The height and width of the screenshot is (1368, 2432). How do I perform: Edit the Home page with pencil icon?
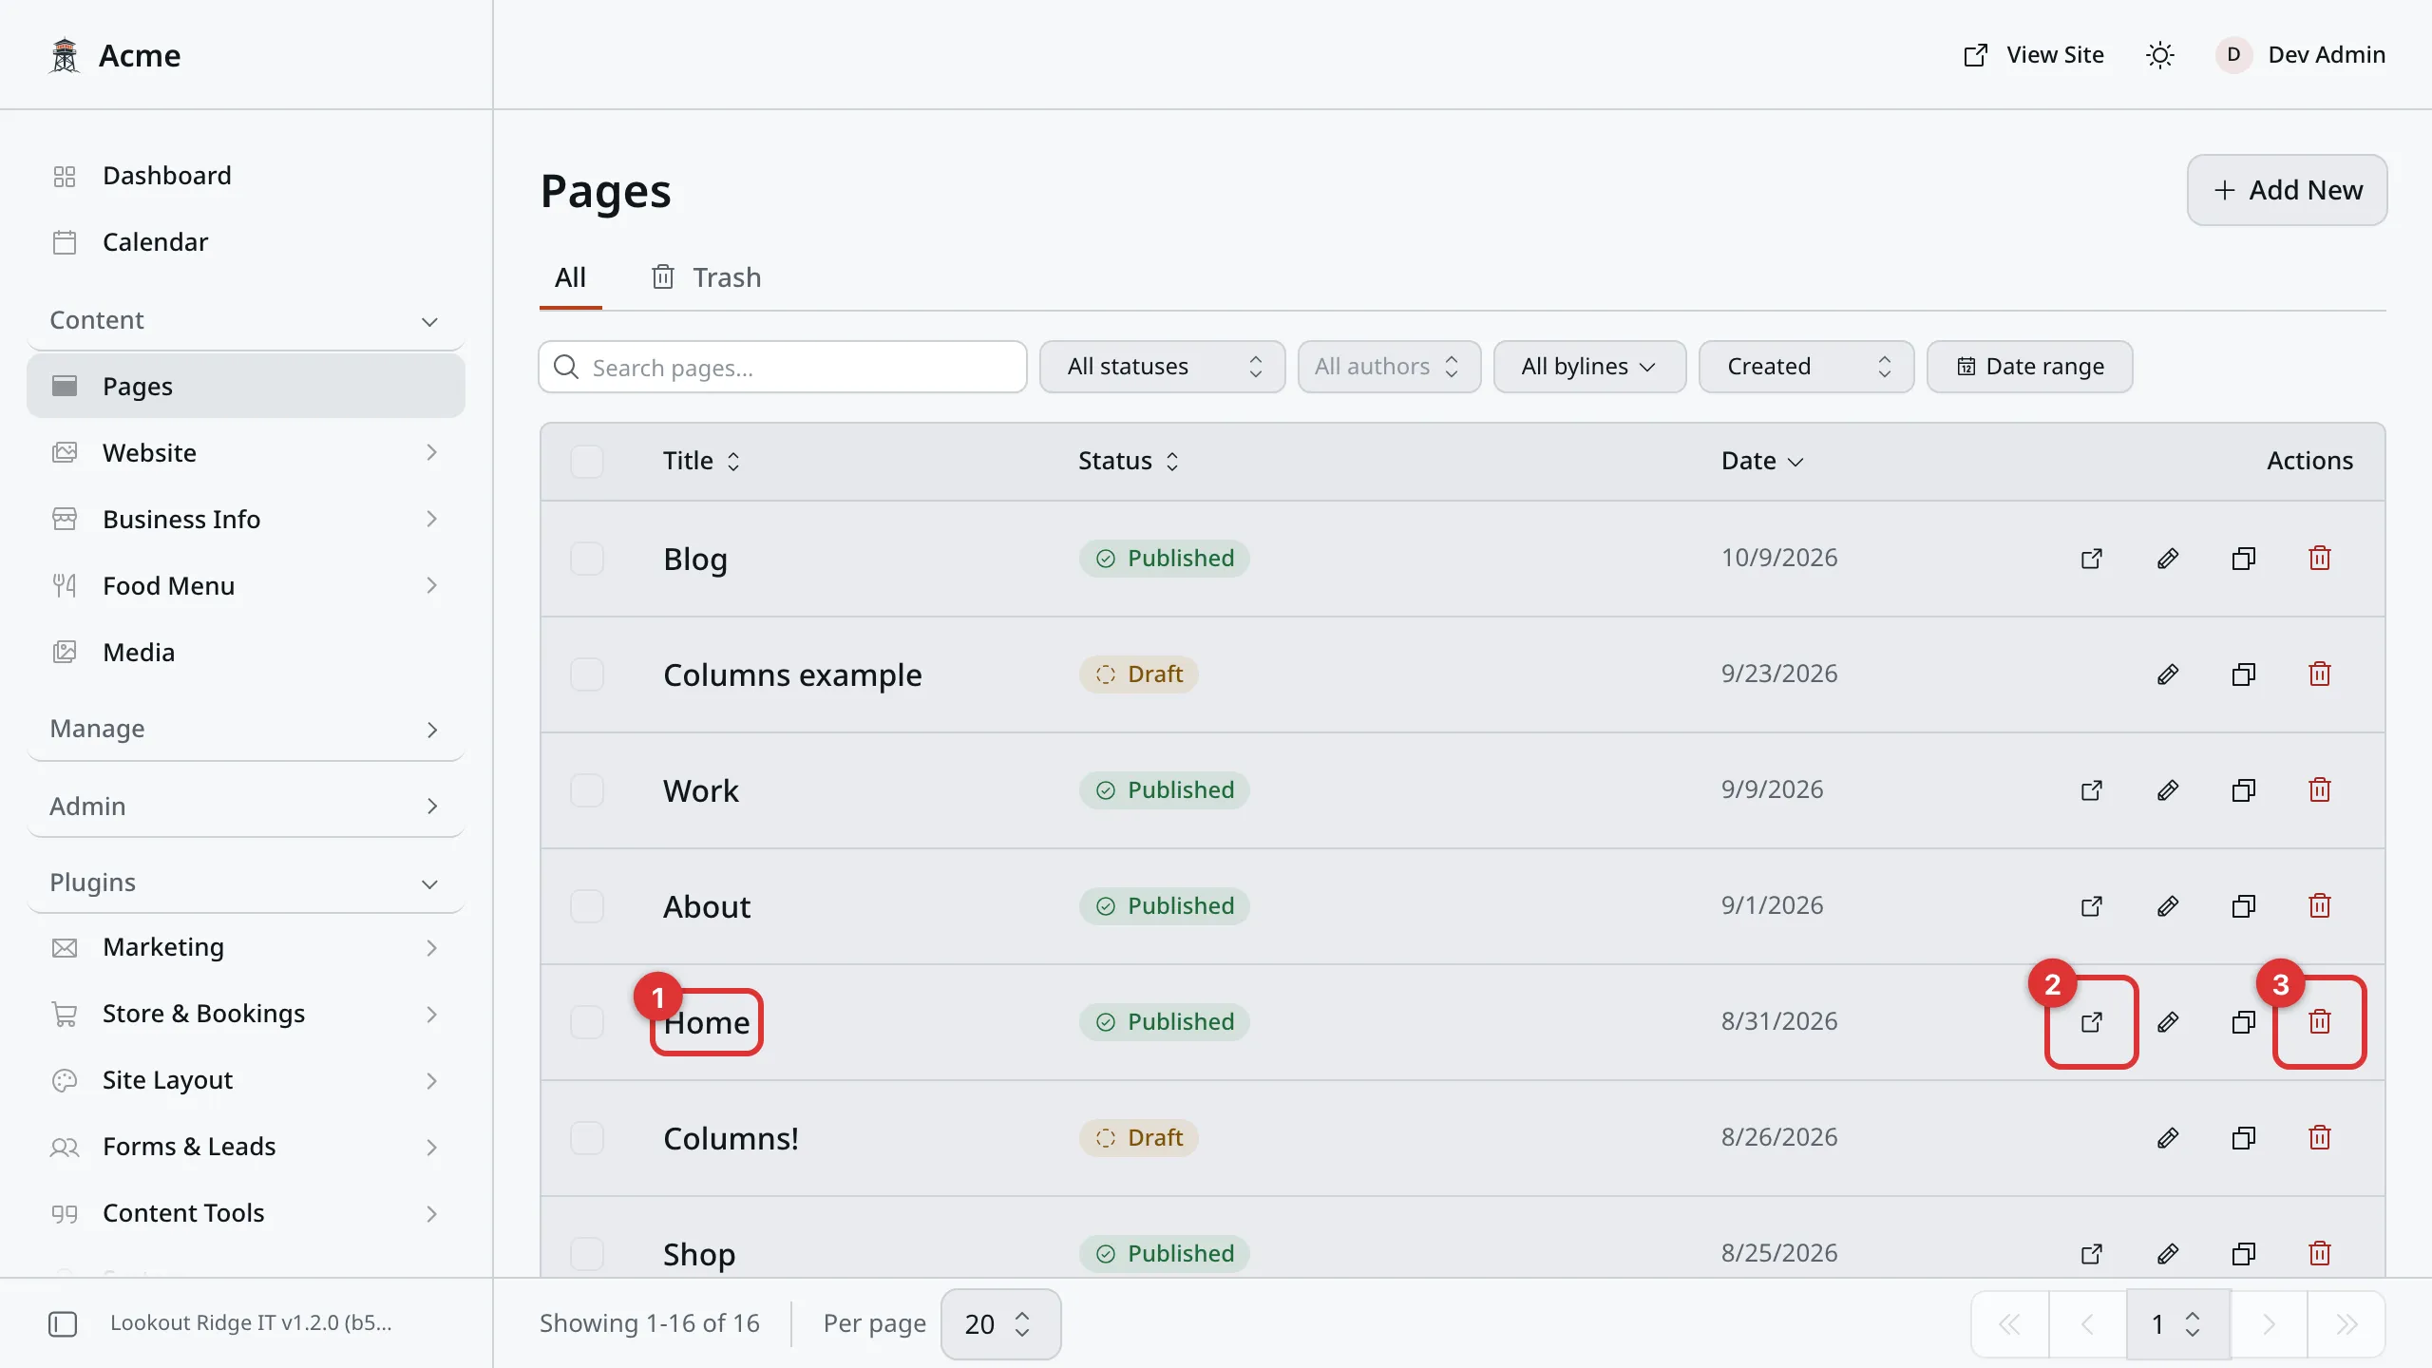pyautogui.click(x=2168, y=1022)
